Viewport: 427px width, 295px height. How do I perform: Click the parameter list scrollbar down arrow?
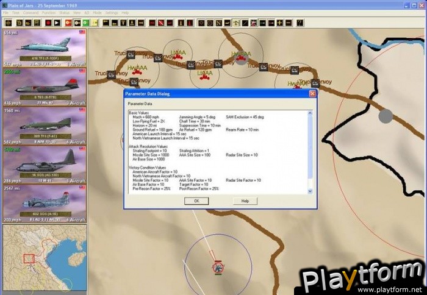[310, 191]
